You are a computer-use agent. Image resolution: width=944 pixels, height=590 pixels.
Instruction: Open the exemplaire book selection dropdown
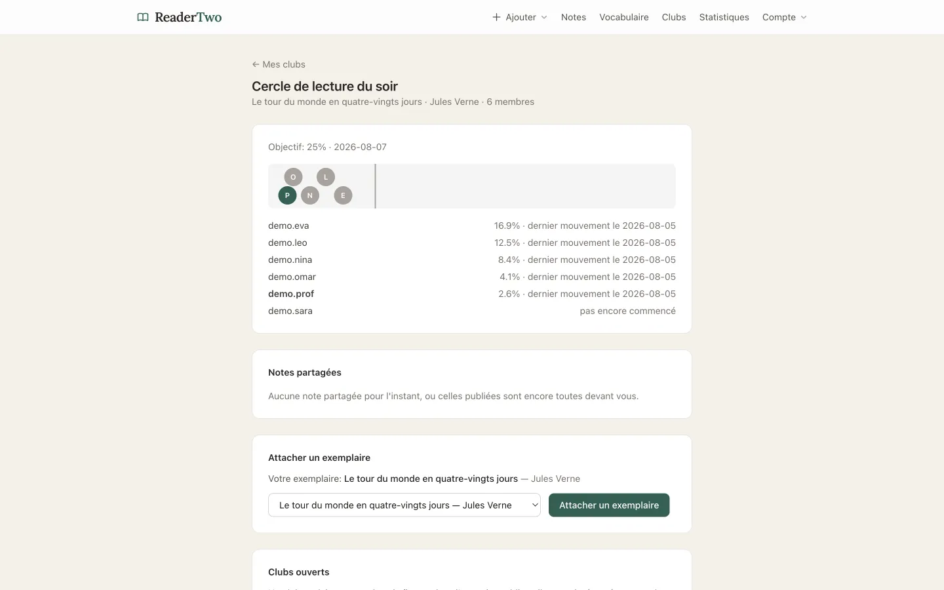[404, 505]
